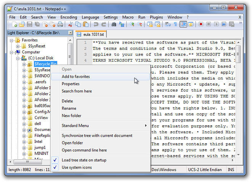Expand the .aerofs folder node
The width and height of the screenshot is (252, 182).
24,82
